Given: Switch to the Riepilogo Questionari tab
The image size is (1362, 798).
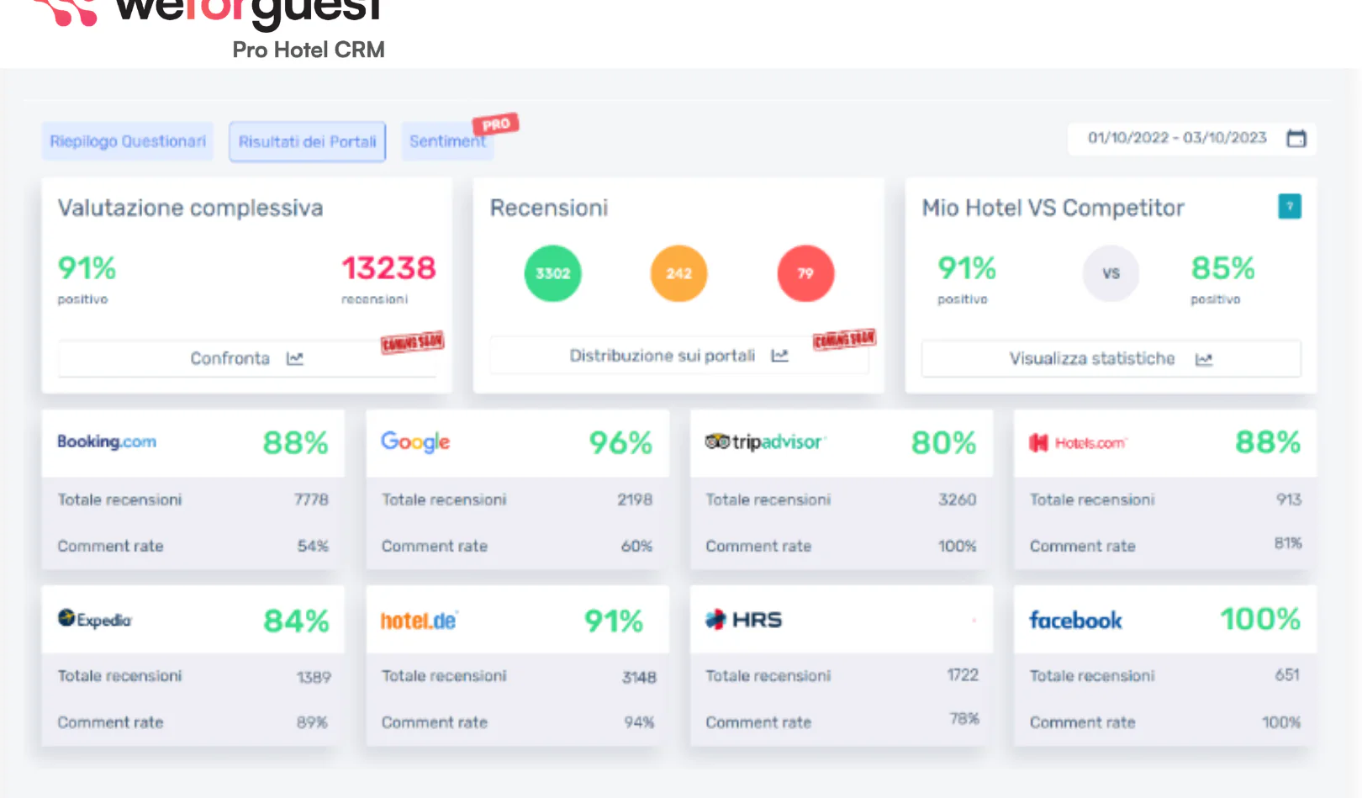Looking at the screenshot, I should (x=127, y=140).
